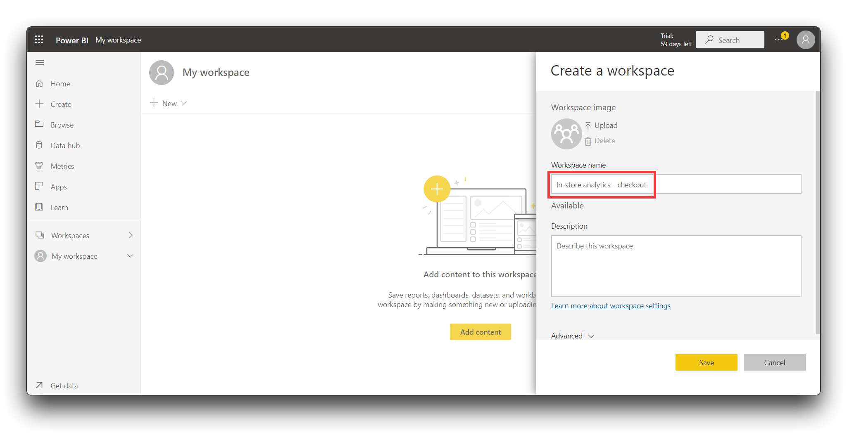
Task: Open the user account avatar in header
Action: point(806,40)
